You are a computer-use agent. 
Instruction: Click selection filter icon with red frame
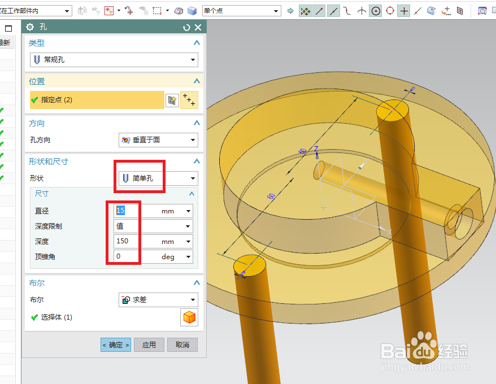[x=109, y=11]
